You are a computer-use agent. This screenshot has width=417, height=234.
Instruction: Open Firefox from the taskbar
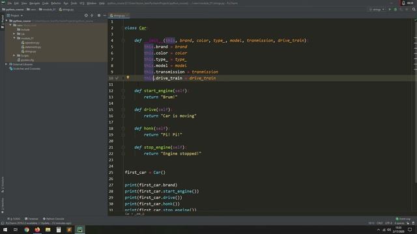[37, 229]
